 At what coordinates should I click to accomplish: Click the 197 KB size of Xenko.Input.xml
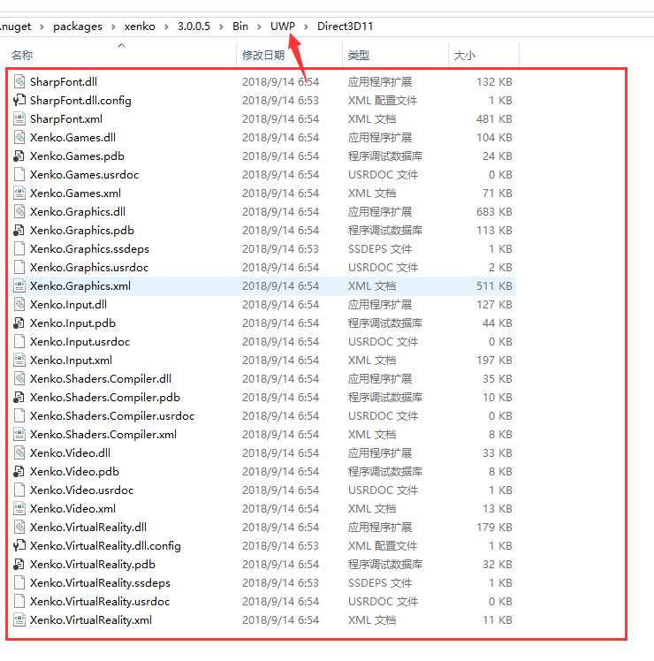494,360
